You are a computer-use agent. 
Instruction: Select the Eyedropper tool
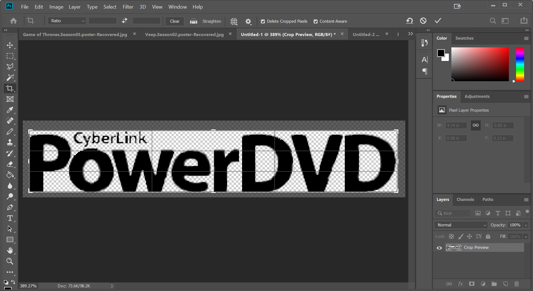click(10, 110)
